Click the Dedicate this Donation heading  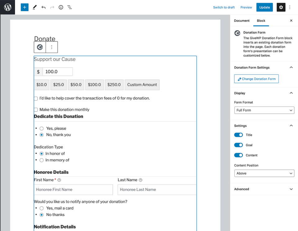pyautogui.click(x=59, y=116)
